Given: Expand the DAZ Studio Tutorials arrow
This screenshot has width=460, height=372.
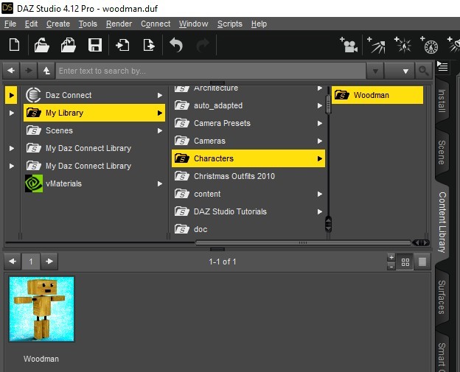Looking at the screenshot, I should pos(320,211).
